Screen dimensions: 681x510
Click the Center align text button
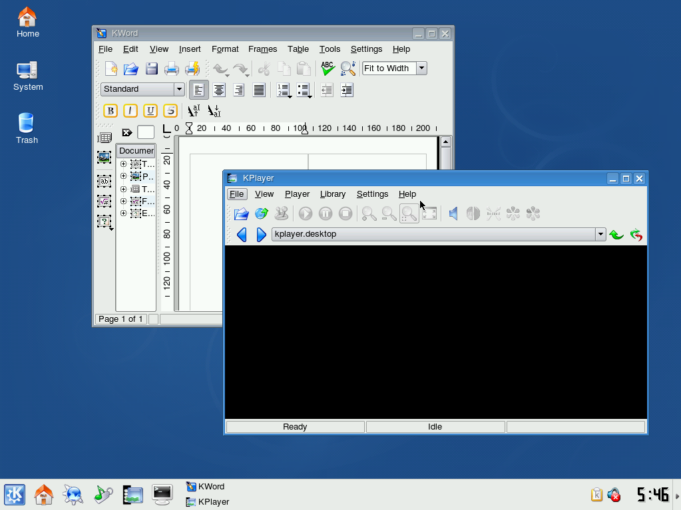tap(218, 90)
